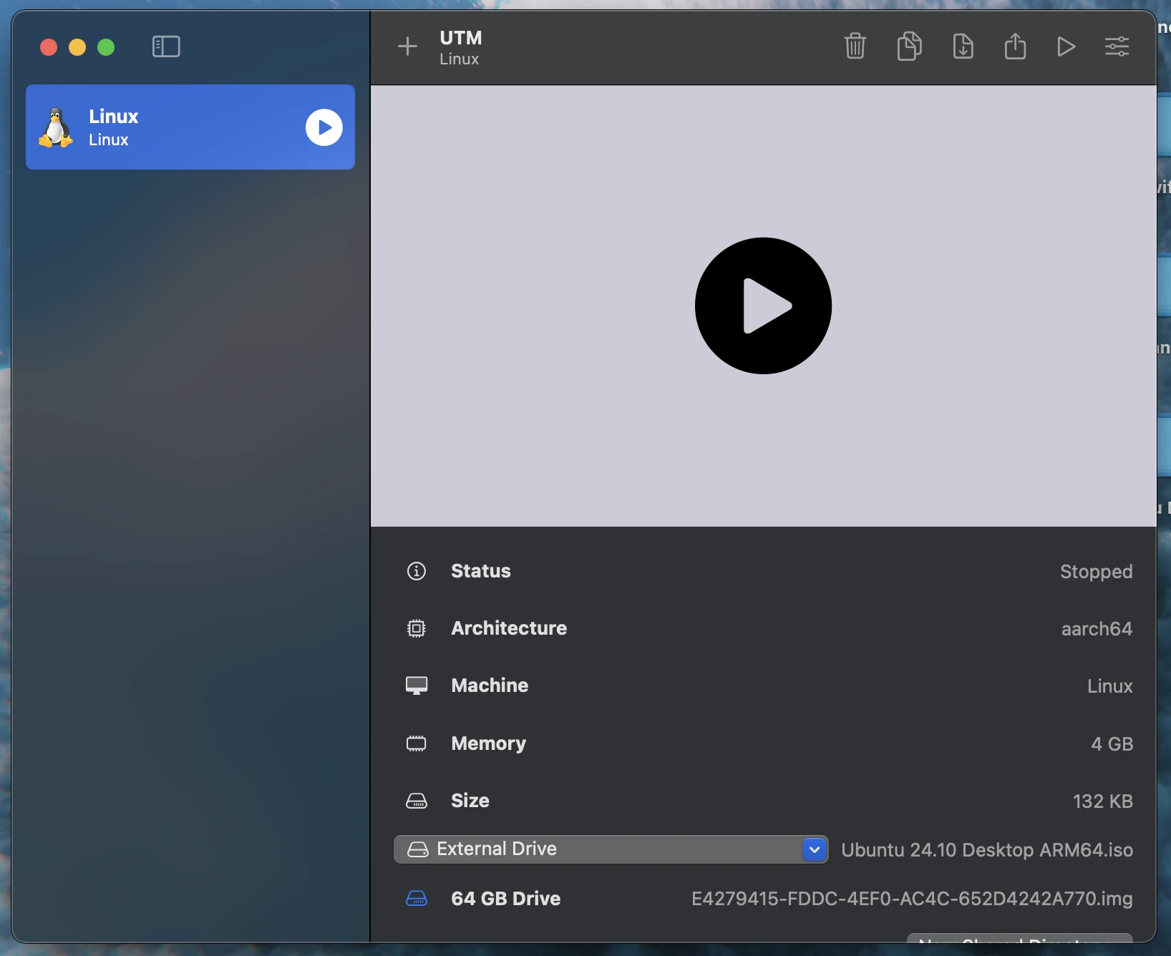The height and width of the screenshot is (956, 1171).
Task: Click the '132 KB' size value
Action: click(x=1102, y=801)
